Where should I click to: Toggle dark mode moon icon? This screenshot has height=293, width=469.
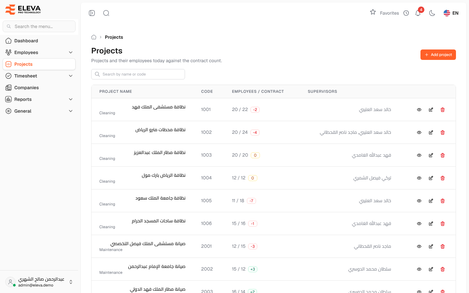pos(432,13)
